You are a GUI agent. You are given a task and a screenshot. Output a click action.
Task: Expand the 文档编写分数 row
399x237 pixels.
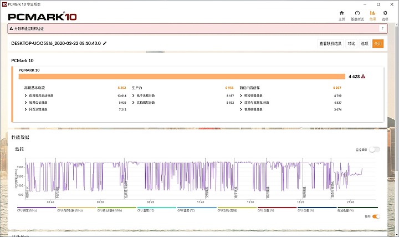(x=134, y=103)
